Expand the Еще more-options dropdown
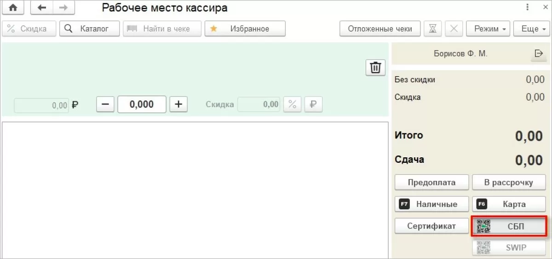552x259 pixels. point(532,29)
